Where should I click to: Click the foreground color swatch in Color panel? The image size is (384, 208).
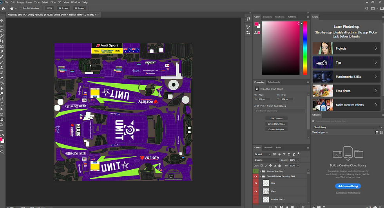click(x=256, y=24)
